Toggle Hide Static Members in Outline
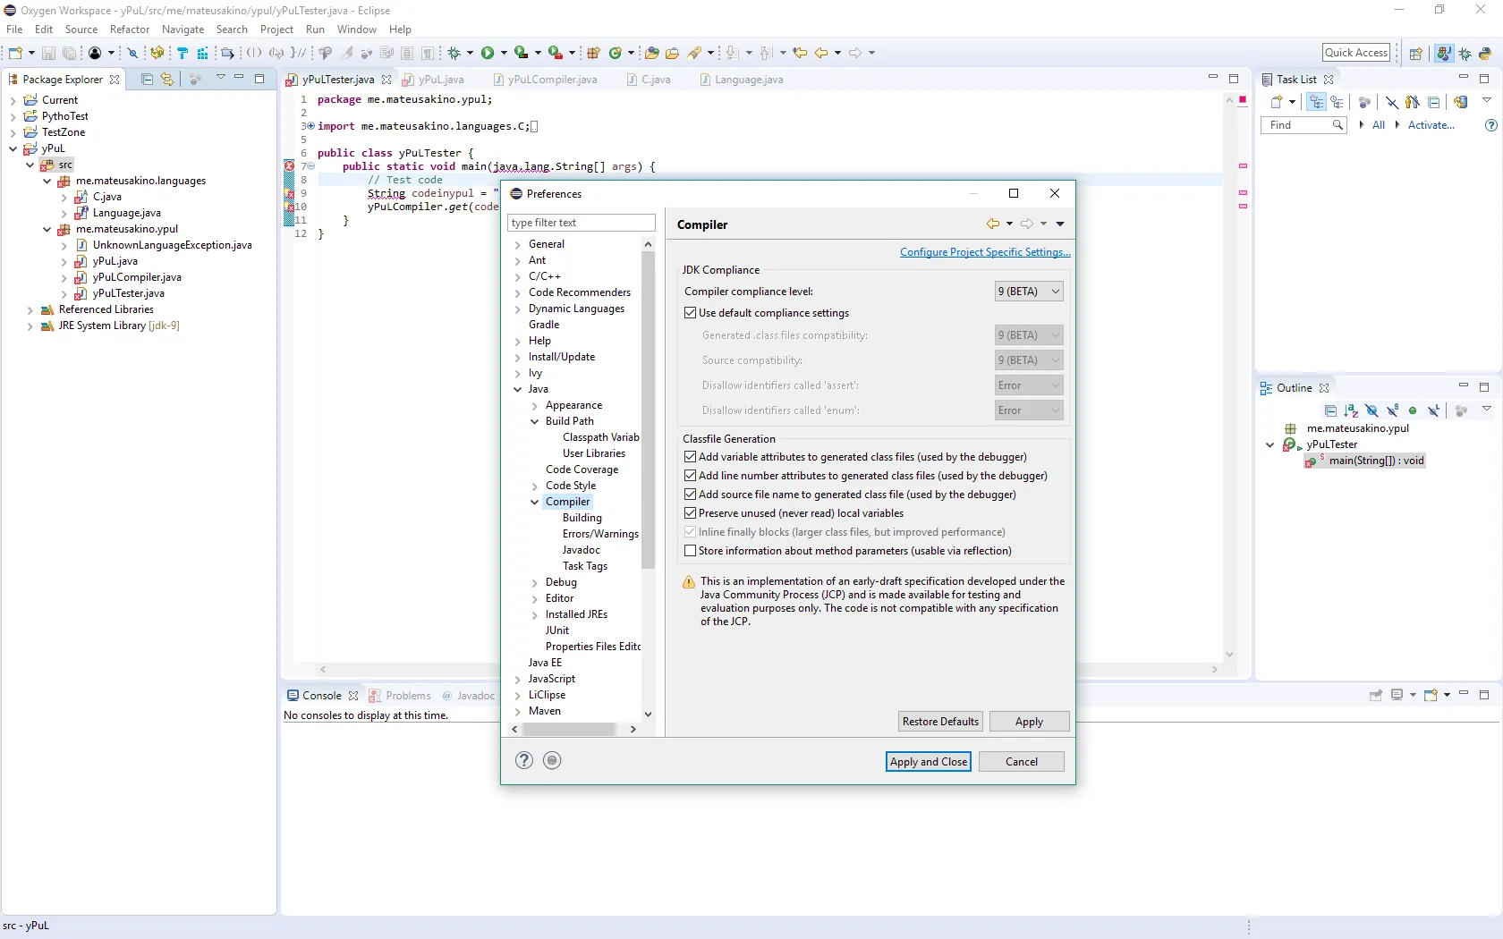 point(1392,410)
